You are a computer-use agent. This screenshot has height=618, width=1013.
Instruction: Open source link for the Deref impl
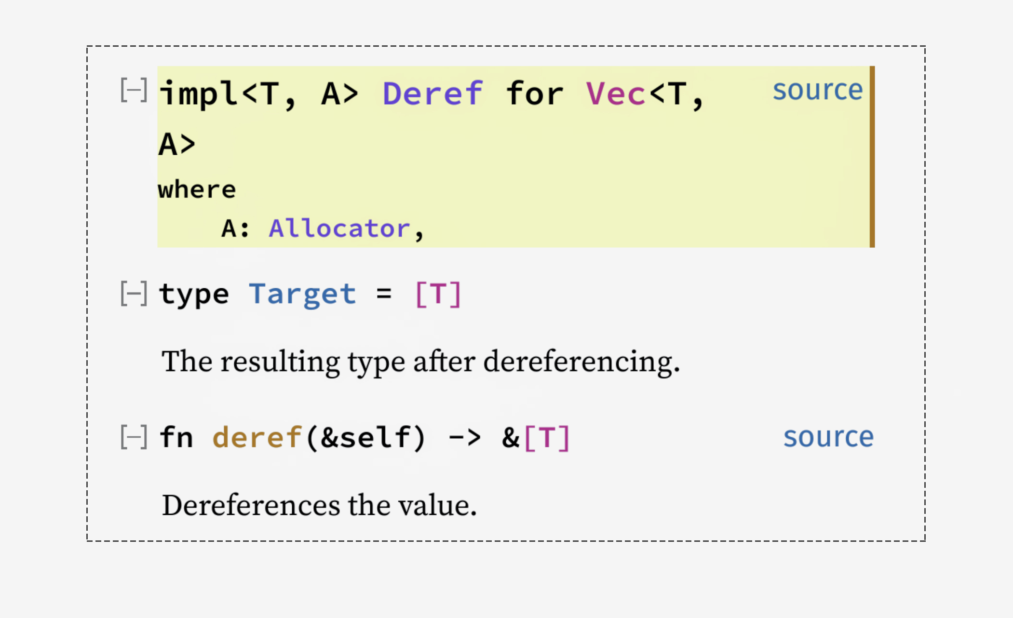coord(817,90)
